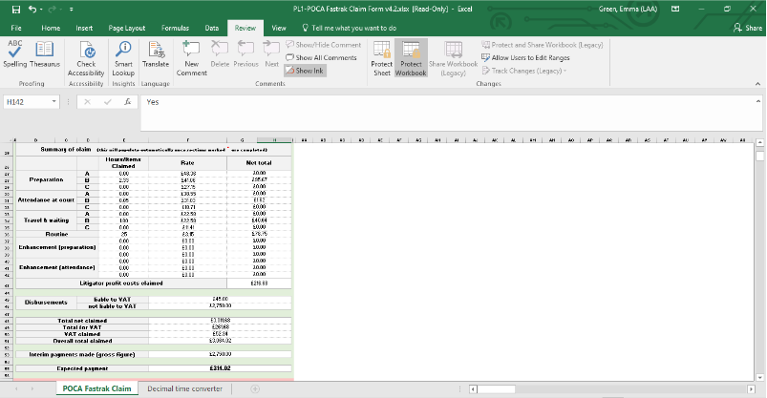Switch to Decimal time converter sheet
The height and width of the screenshot is (398, 767).
184,388
